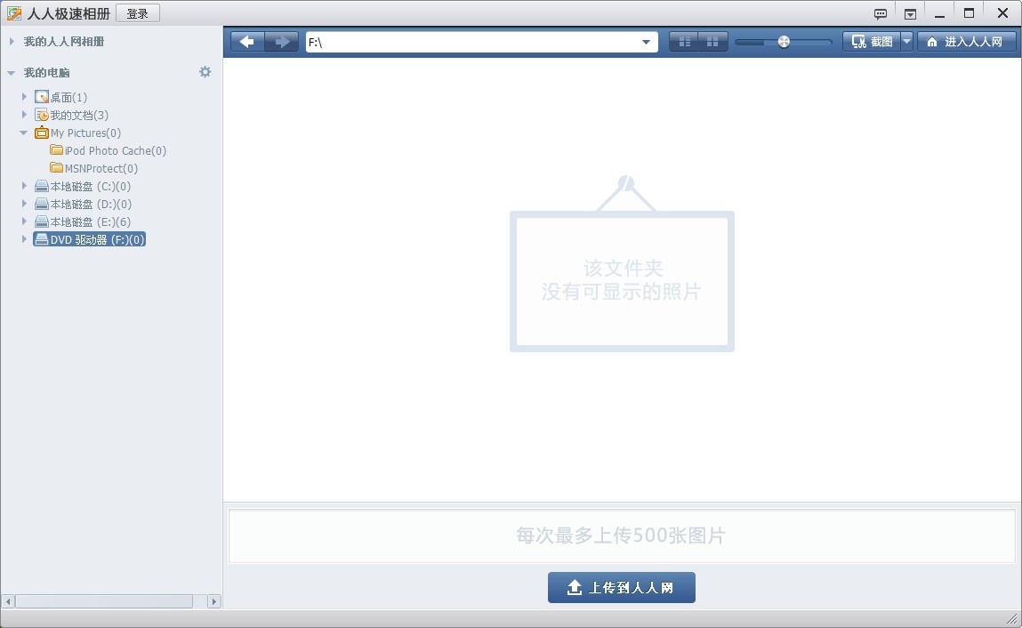The height and width of the screenshot is (628, 1022).
Task: Click the MSNProtect folder icon
Action: pyautogui.click(x=57, y=168)
